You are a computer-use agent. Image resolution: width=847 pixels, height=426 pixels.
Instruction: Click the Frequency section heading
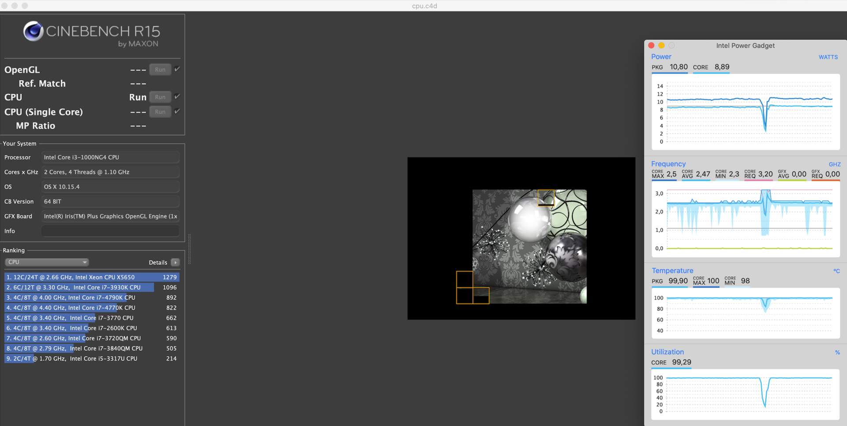tap(668, 164)
